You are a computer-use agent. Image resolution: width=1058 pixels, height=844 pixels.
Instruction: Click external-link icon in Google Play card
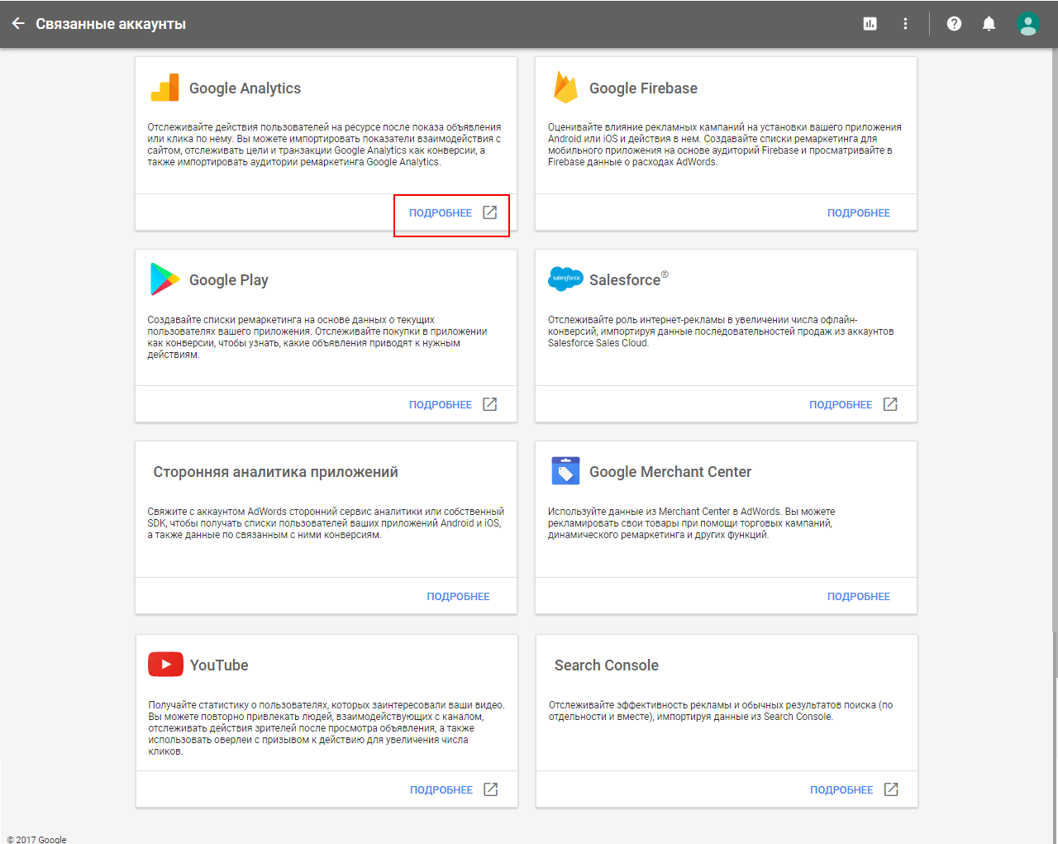tap(490, 404)
